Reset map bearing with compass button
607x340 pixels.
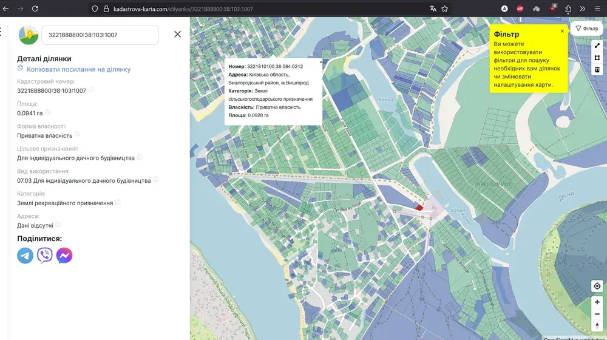[x=597, y=325]
